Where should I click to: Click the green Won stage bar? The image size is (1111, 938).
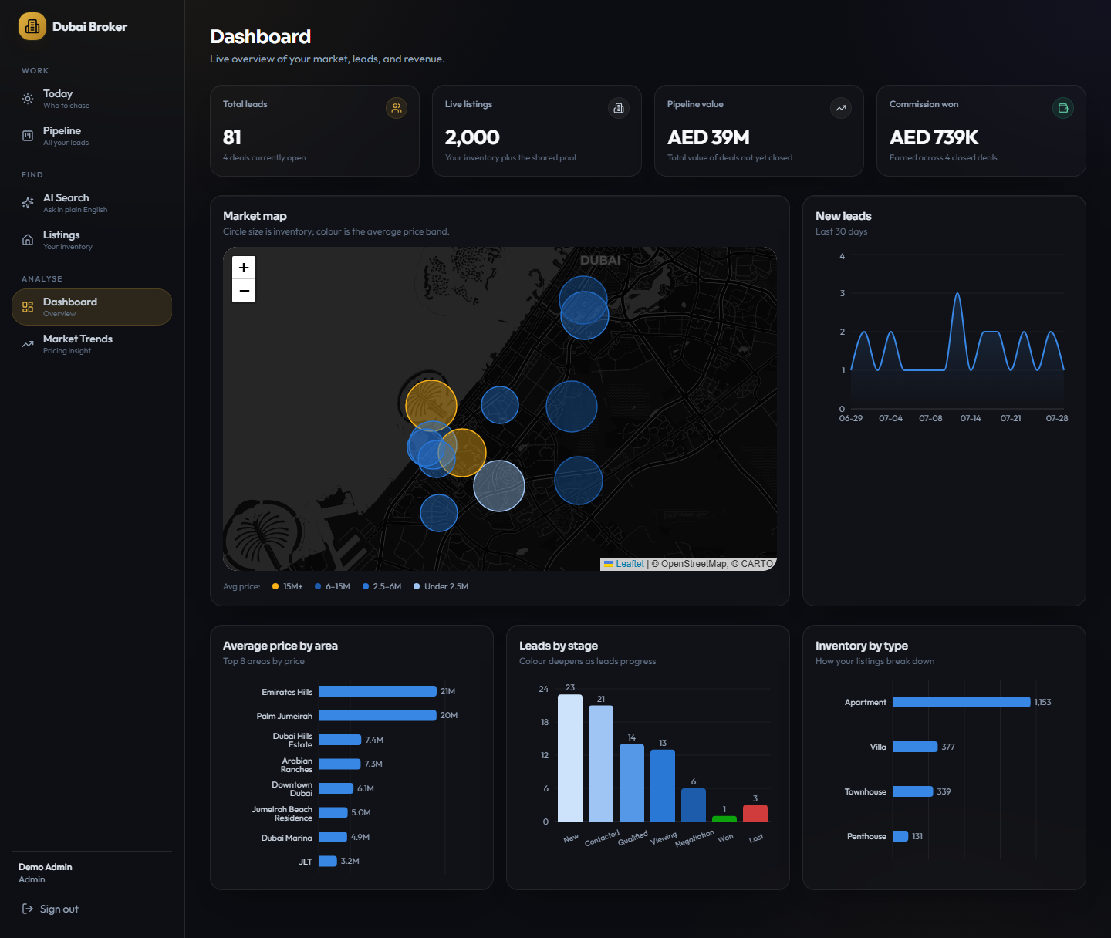[724, 818]
